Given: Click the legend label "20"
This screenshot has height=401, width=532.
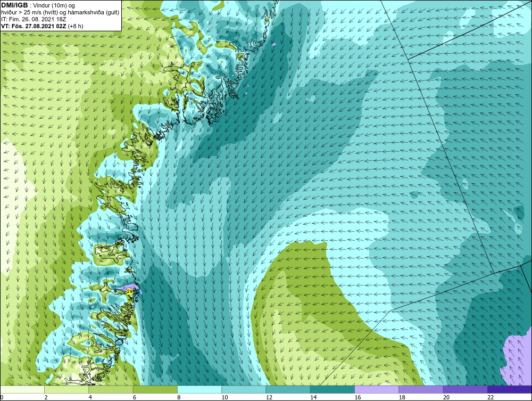Looking at the screenshot, I should [446, 398].
